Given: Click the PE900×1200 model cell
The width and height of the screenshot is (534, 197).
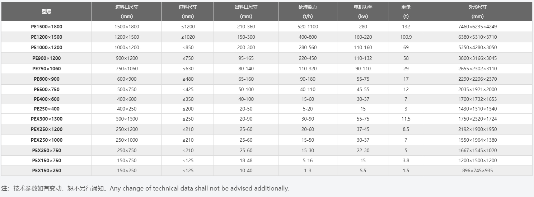Looking at the screenshot, I should (46, 58).
